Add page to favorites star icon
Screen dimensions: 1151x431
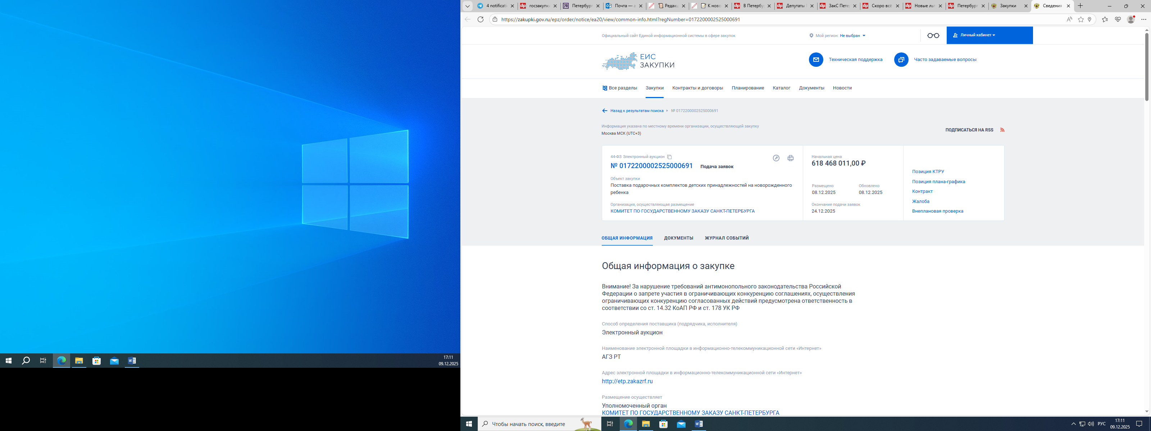[1081, 20]
